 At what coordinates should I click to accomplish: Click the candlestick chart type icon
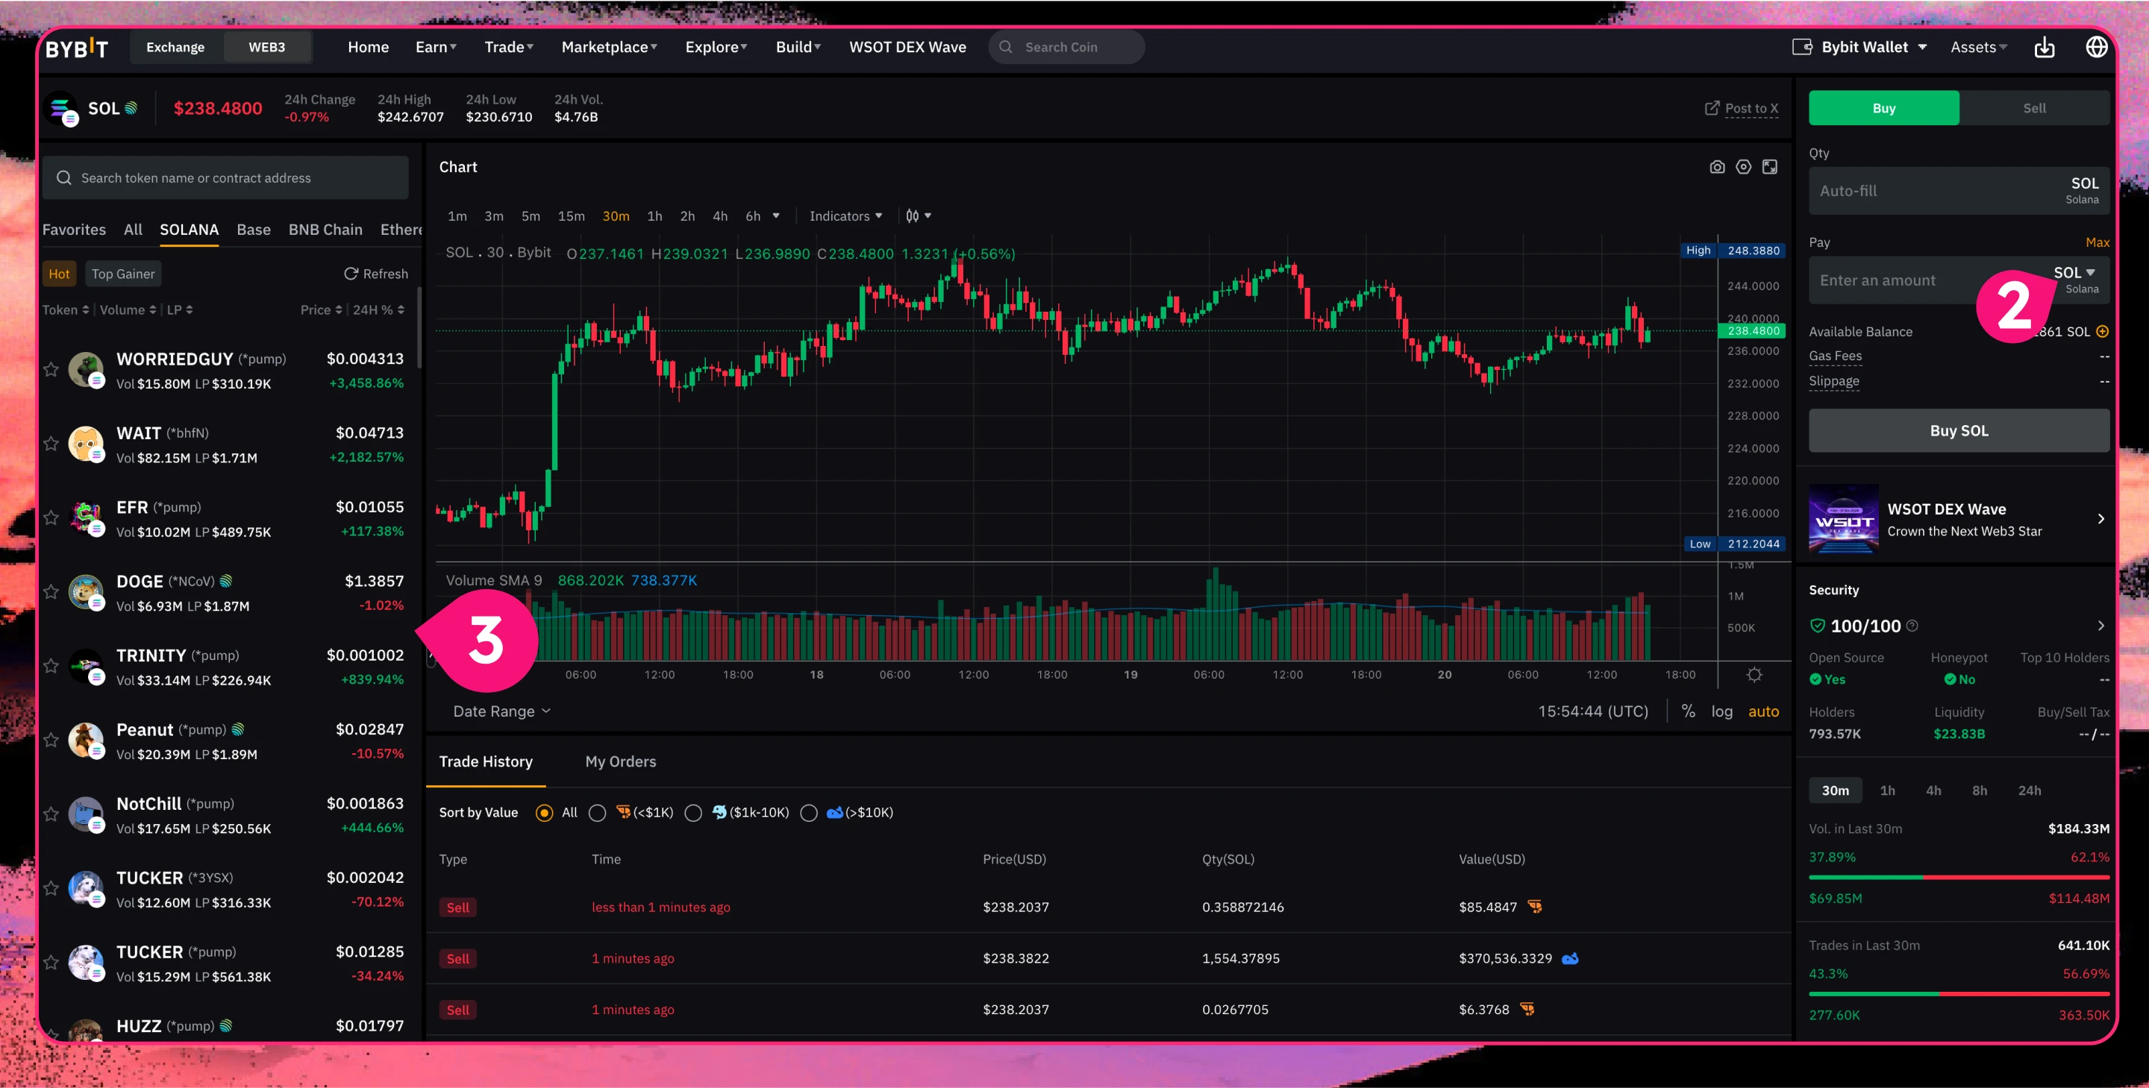click(912, 216)
